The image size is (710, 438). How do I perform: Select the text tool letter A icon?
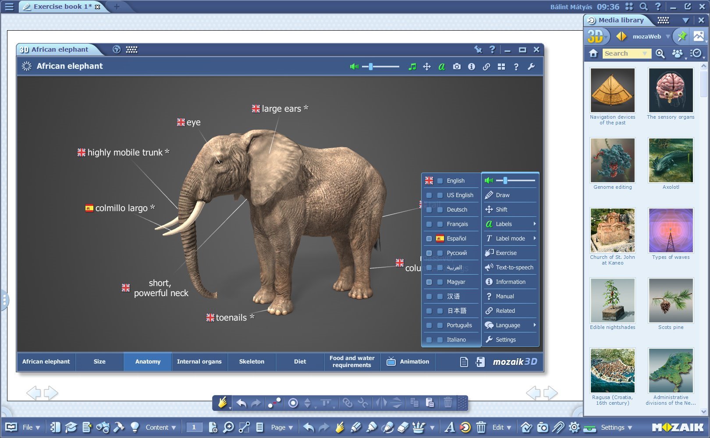[449, 427]
